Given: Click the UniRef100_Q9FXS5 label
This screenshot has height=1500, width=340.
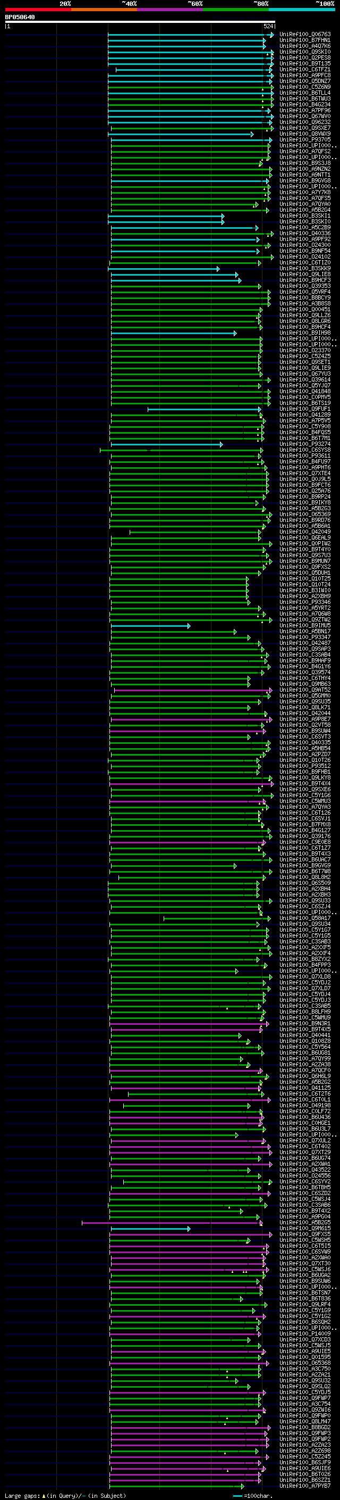Looking at the screenshot, I should pos(305,1234).
